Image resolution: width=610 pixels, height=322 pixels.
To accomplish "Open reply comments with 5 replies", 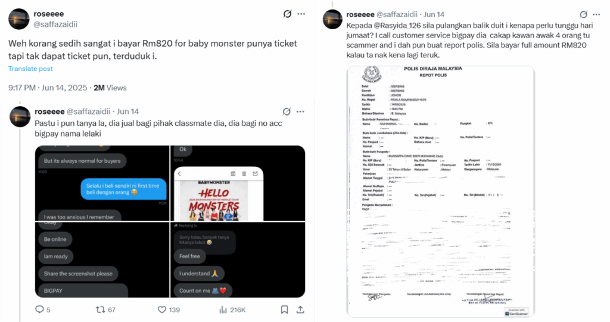I will point(42,309).
